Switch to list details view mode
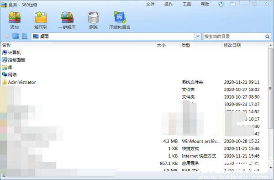Image resolution: width=274 pixels, height=180 pixels. click(x=24, y=36)
